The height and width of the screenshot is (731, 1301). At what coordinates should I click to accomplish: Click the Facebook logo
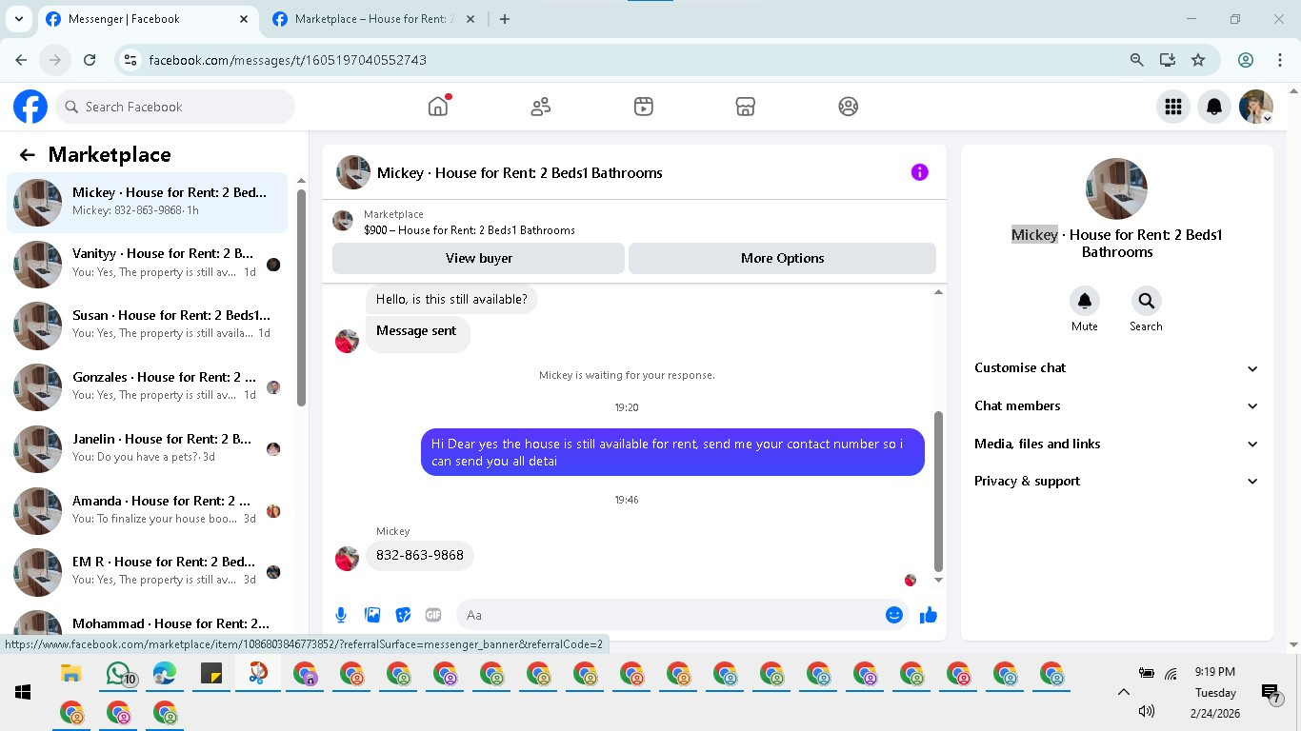pos(30,107)
